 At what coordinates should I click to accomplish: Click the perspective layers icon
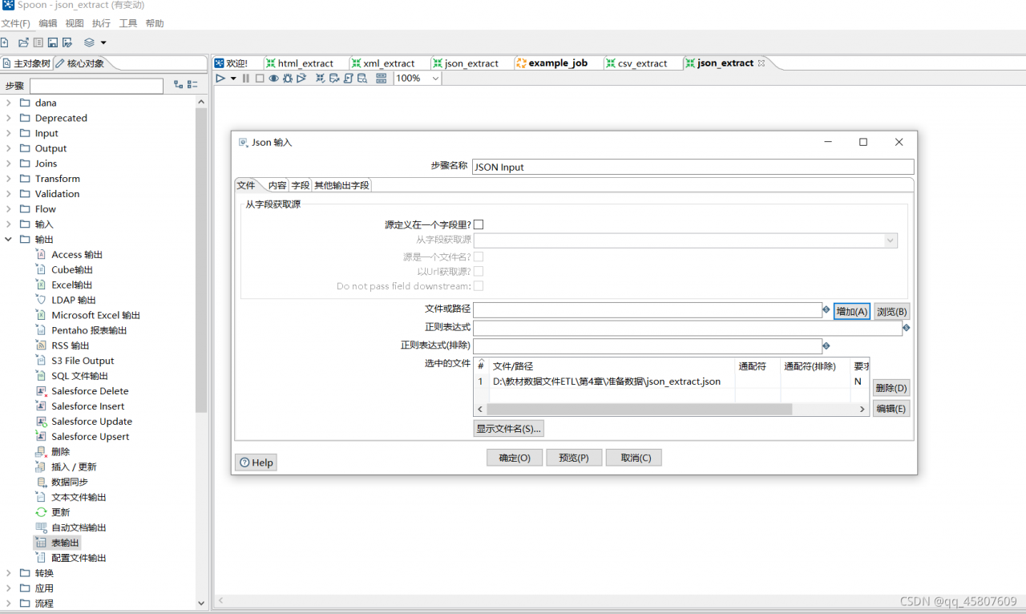click(89, 42)
